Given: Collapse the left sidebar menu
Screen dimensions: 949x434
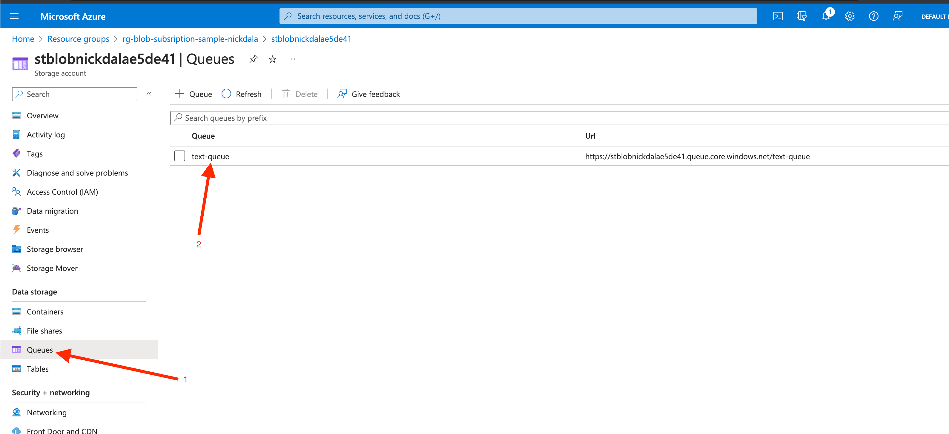Looking at the screenshot, I should click(149, 94).
